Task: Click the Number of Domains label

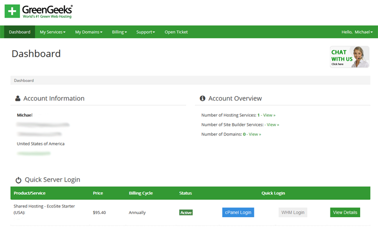Action: tap(221, 134)
